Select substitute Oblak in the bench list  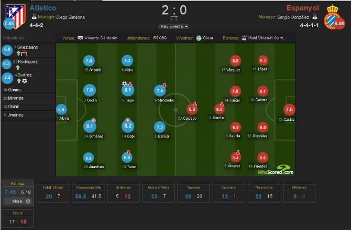coord(20,106)
